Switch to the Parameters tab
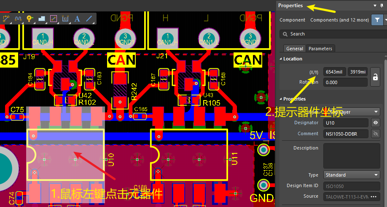387x207 pixels. [320, 49]
